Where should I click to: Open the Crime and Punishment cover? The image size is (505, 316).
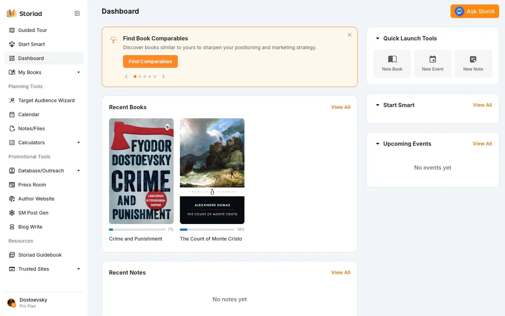tap(141, 171)
